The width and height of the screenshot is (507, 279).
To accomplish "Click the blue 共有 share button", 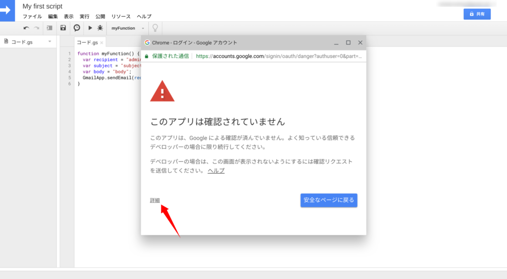I will pos(477,14).
